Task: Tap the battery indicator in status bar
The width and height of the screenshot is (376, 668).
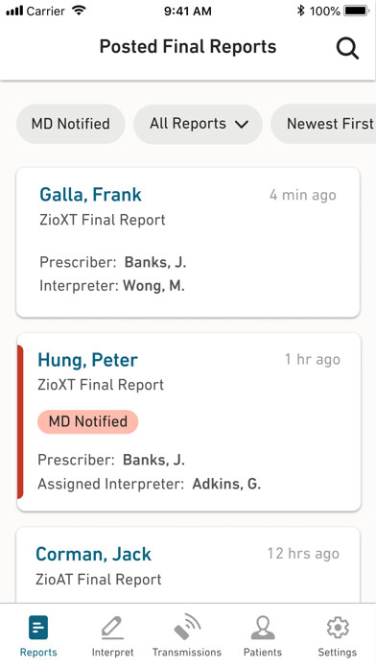Action: 357,11
